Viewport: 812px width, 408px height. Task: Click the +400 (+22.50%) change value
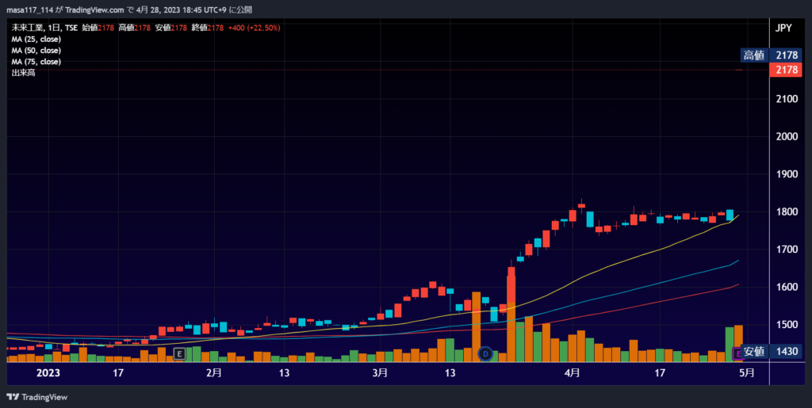[254, 28]
